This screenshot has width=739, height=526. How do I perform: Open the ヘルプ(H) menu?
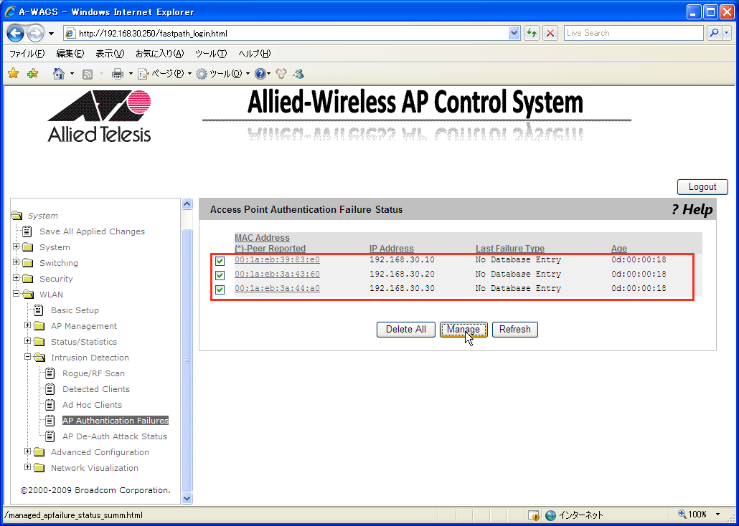pos(255,54)
